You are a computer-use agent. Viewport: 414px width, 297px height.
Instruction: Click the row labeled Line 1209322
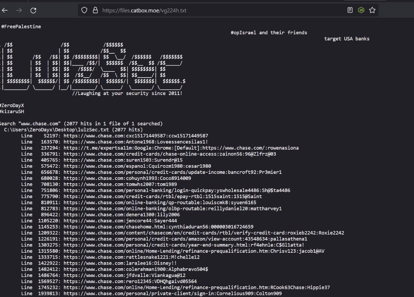coord(182,233)
